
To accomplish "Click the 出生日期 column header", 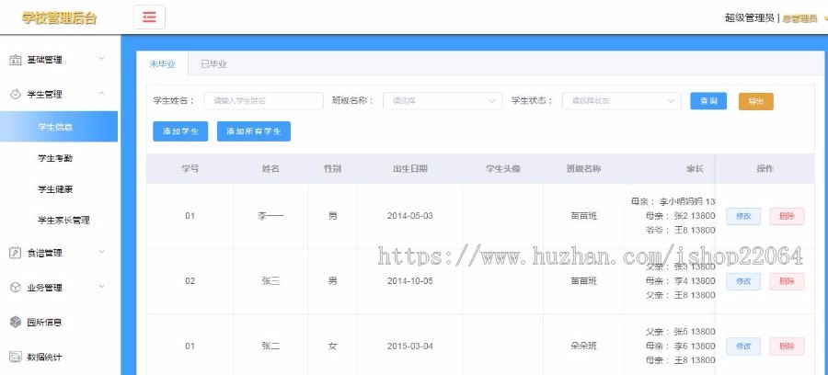I will [409, 169].
